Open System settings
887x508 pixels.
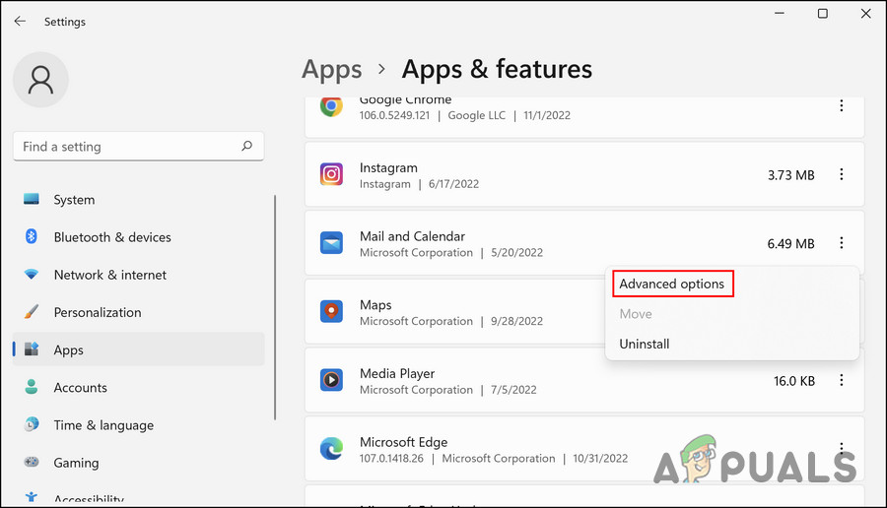click(x=139, y=200)
